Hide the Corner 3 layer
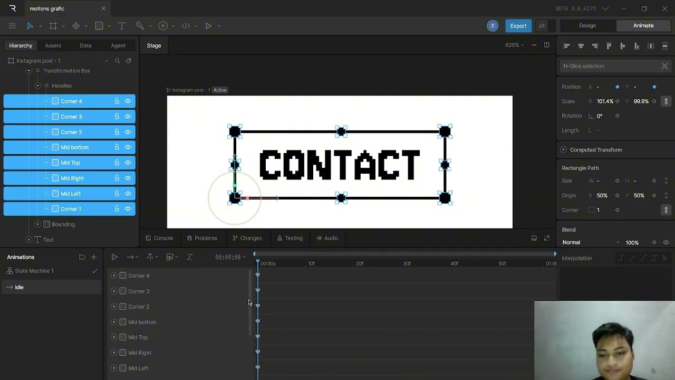675x380 pixels. 128,117
